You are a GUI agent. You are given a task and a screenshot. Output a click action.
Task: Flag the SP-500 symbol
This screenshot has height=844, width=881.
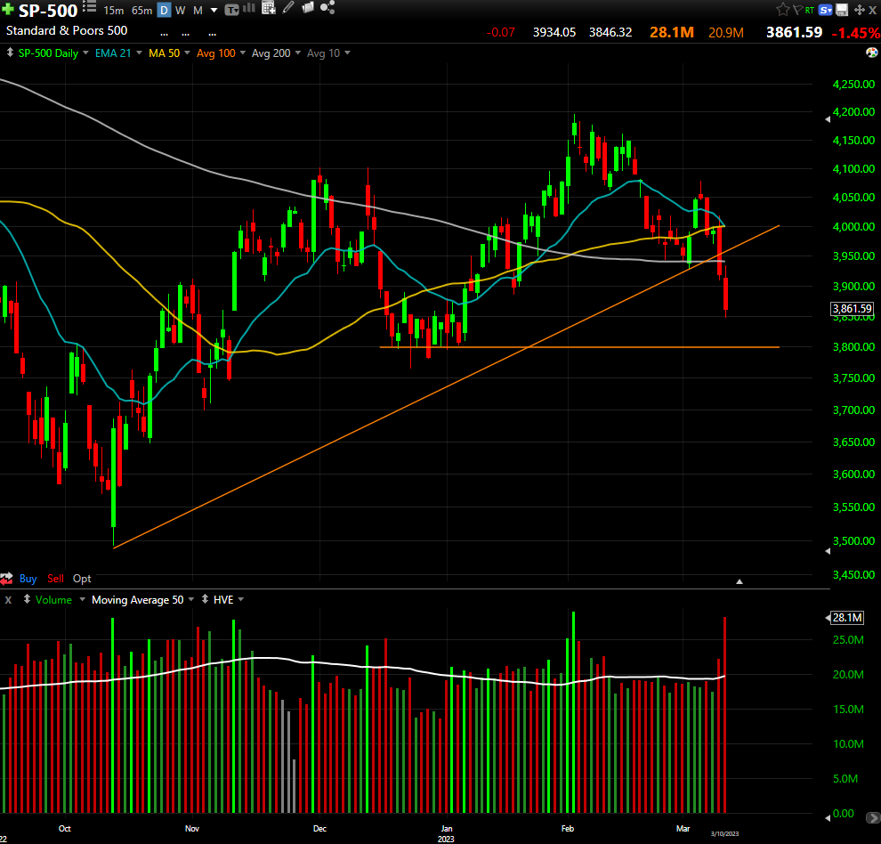pyautogui.click(x=798, y=10)
